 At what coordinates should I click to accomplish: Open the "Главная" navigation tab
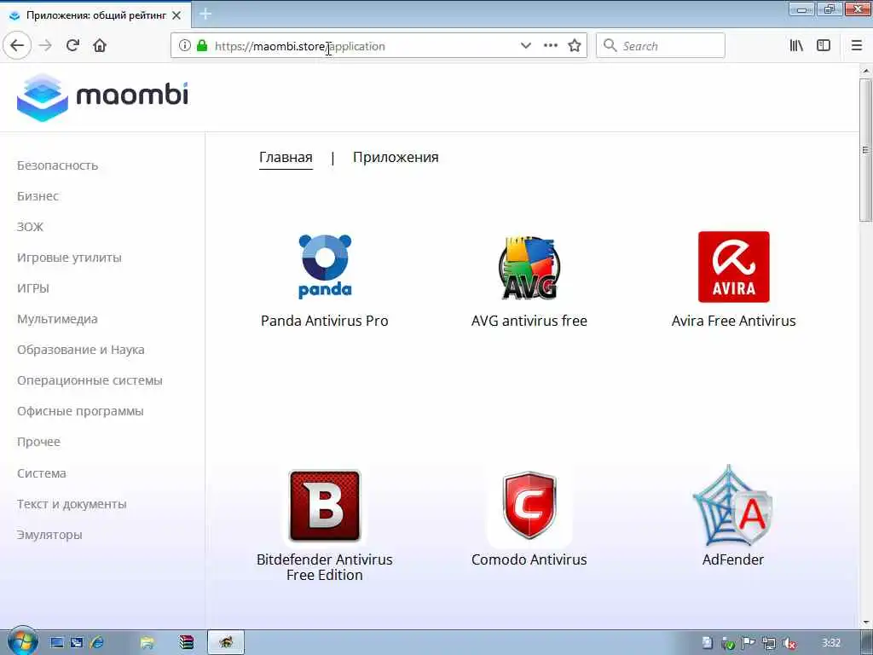pos(286,158)
